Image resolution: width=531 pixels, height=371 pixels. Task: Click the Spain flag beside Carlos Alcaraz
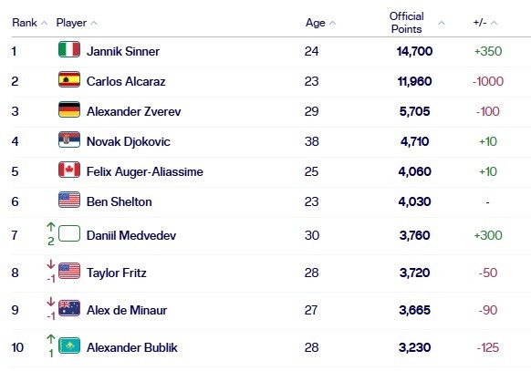69,79
